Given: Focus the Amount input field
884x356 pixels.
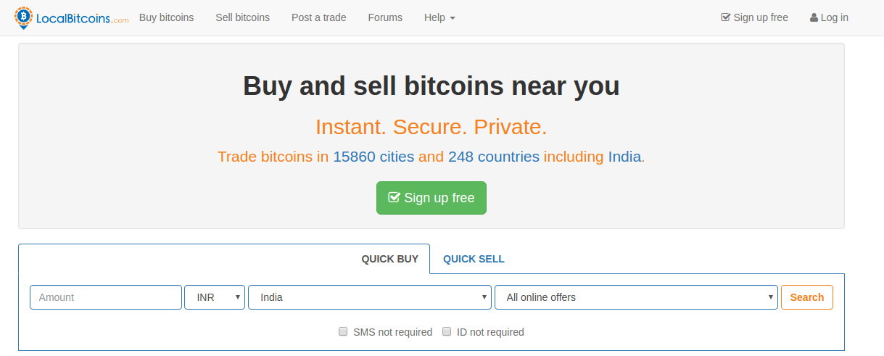Looking at the screenshot, I should pyautogui.click(x=106, y=297).
